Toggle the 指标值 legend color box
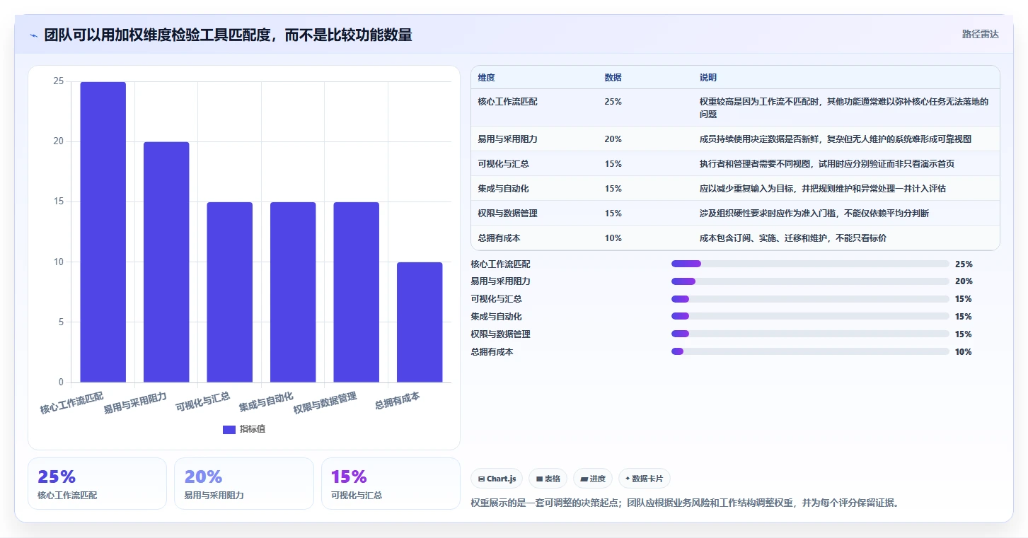Screen dimensions: 1028x538 click(229, 429)
